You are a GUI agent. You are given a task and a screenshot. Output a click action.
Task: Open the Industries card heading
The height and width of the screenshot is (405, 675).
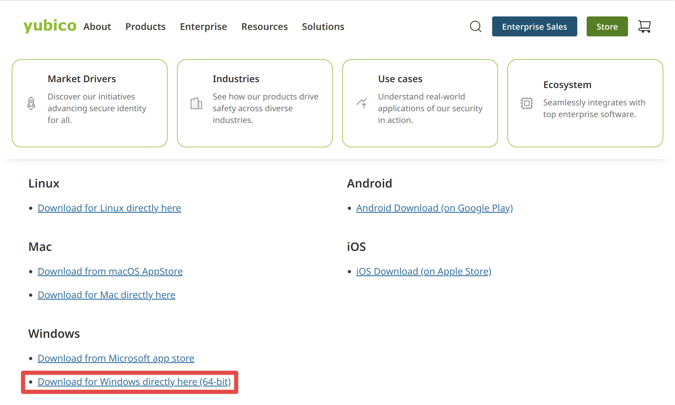236,79
